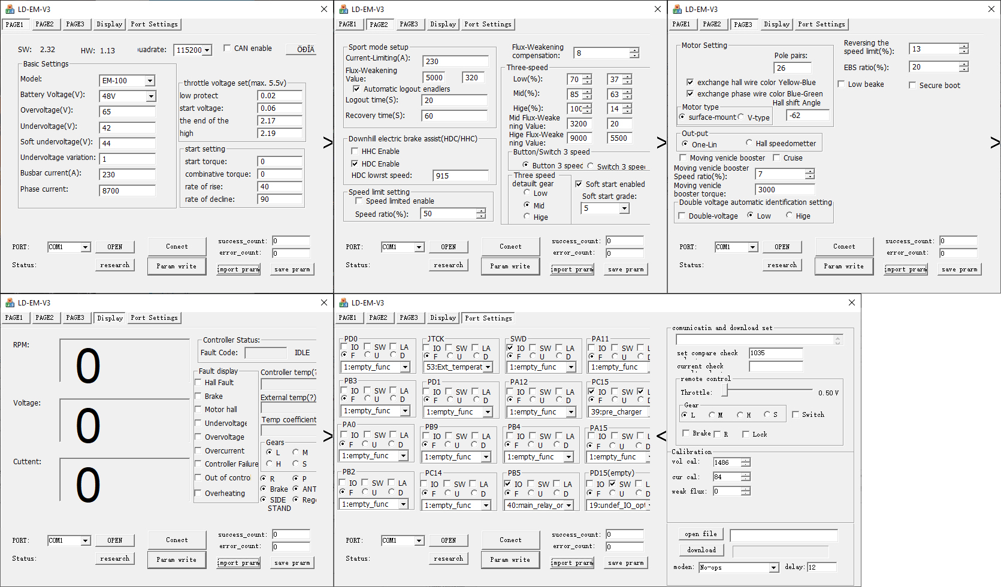This screenshot has height=587, width=1001.
Task: Click the arrow right of the Display Gears section
Action: [328, 436]
